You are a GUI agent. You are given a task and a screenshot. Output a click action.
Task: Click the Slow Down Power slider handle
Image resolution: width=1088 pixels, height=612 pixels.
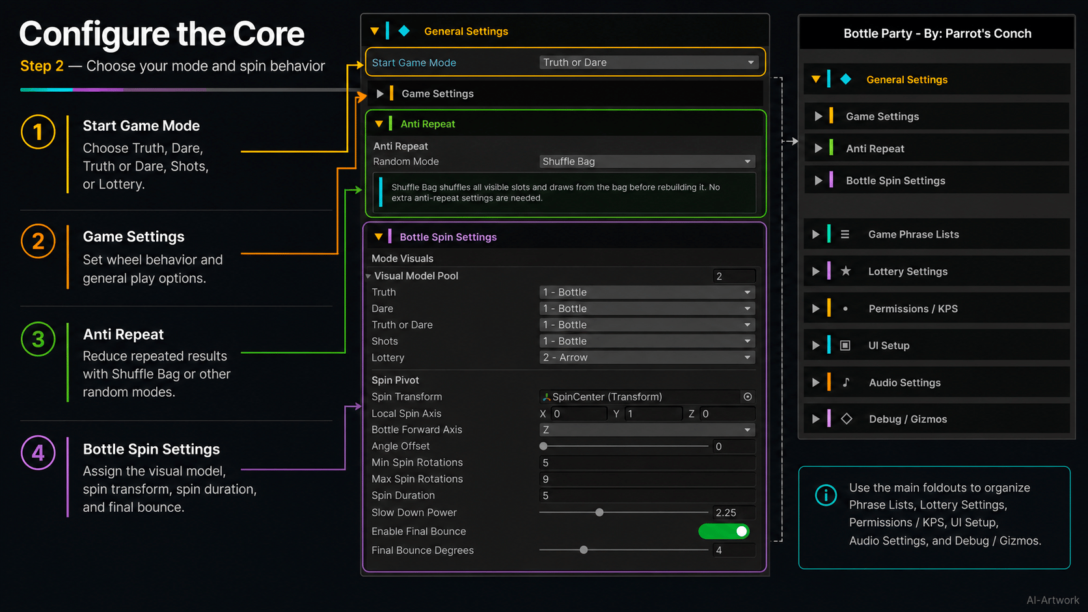click(599, 512)
